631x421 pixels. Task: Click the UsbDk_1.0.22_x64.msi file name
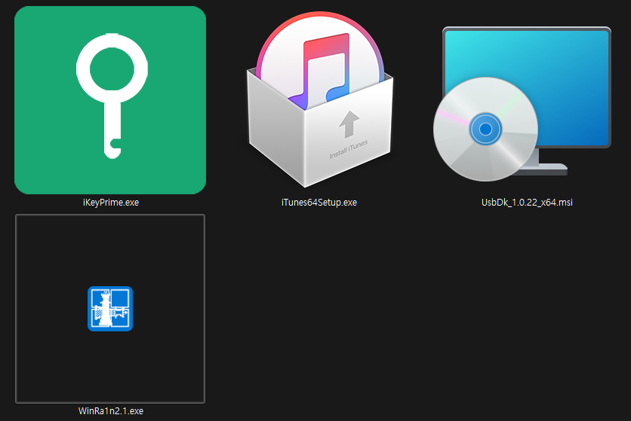[x=527, y=203]
